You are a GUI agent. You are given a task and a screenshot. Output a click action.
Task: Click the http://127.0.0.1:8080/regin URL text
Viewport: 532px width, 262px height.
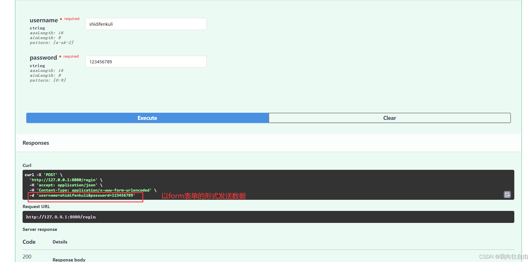tap(61, 217)
